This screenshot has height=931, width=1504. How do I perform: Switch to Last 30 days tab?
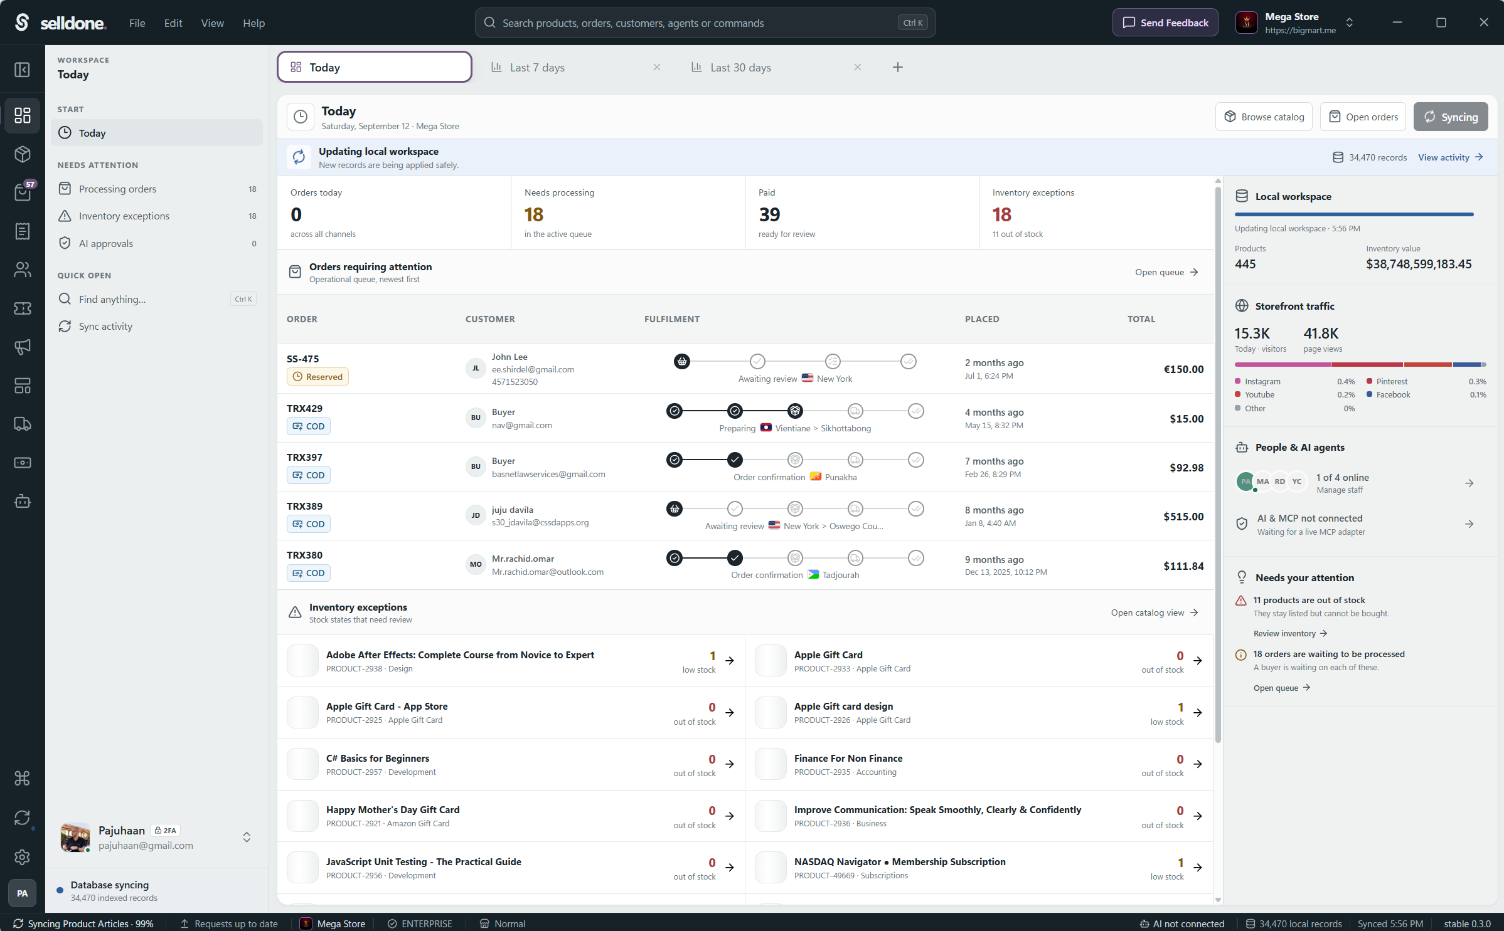[740, 68]
